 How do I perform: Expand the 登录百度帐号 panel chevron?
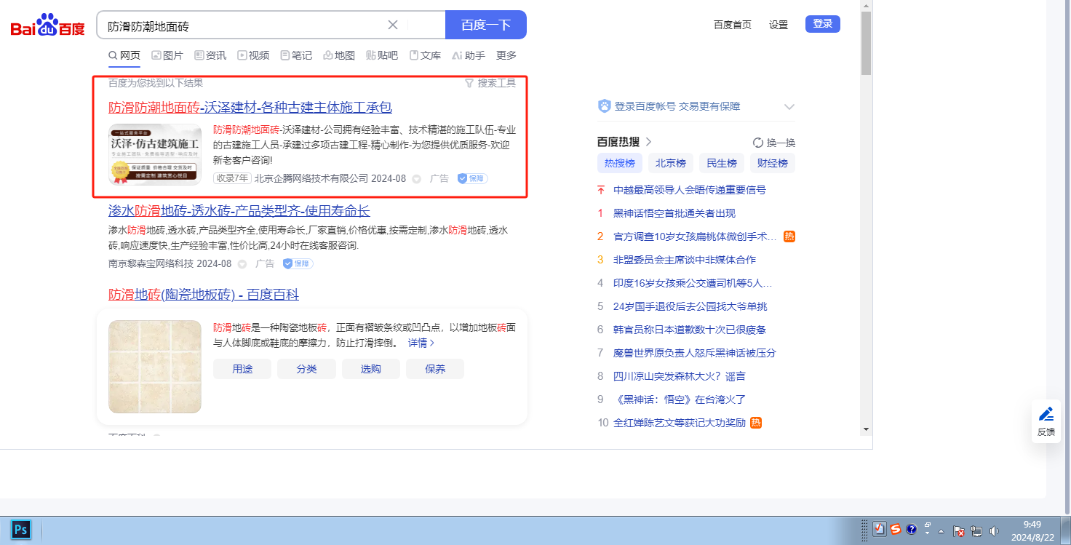(789, 107)
